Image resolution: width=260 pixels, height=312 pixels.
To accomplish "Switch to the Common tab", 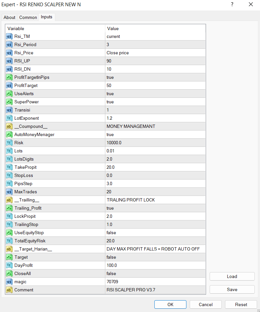I will coord(28,17).
